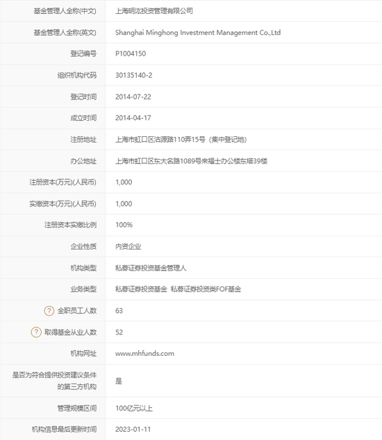
Task: Click the licensed staff count 52
Action: coord(119,332)
